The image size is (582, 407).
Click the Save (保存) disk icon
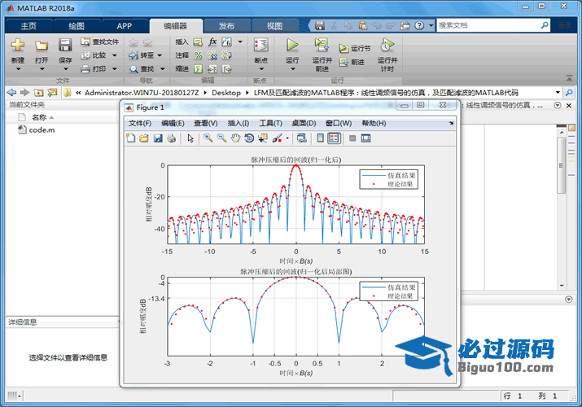(x=65, y=46)
